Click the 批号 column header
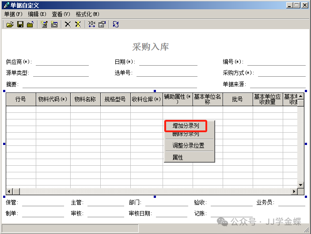This screenshot has height=234, width=311. click(237, 100)
